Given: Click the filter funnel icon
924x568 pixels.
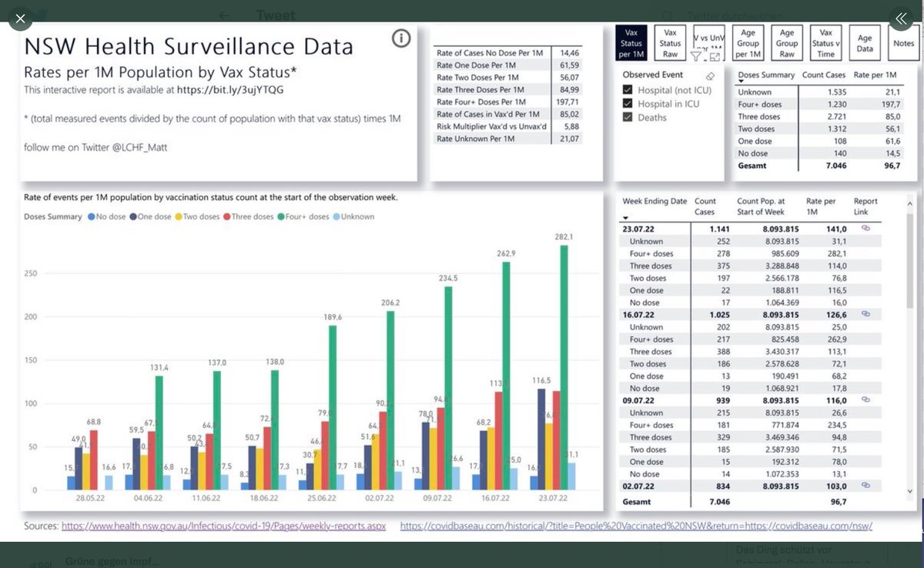Looking at the screenshot, I should click(x=696, y=56).
